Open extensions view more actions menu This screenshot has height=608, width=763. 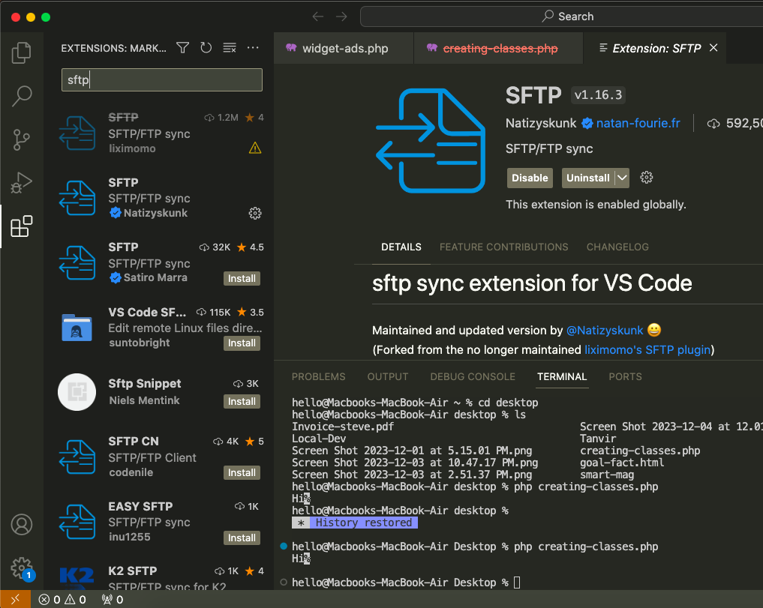pos(253,48)
